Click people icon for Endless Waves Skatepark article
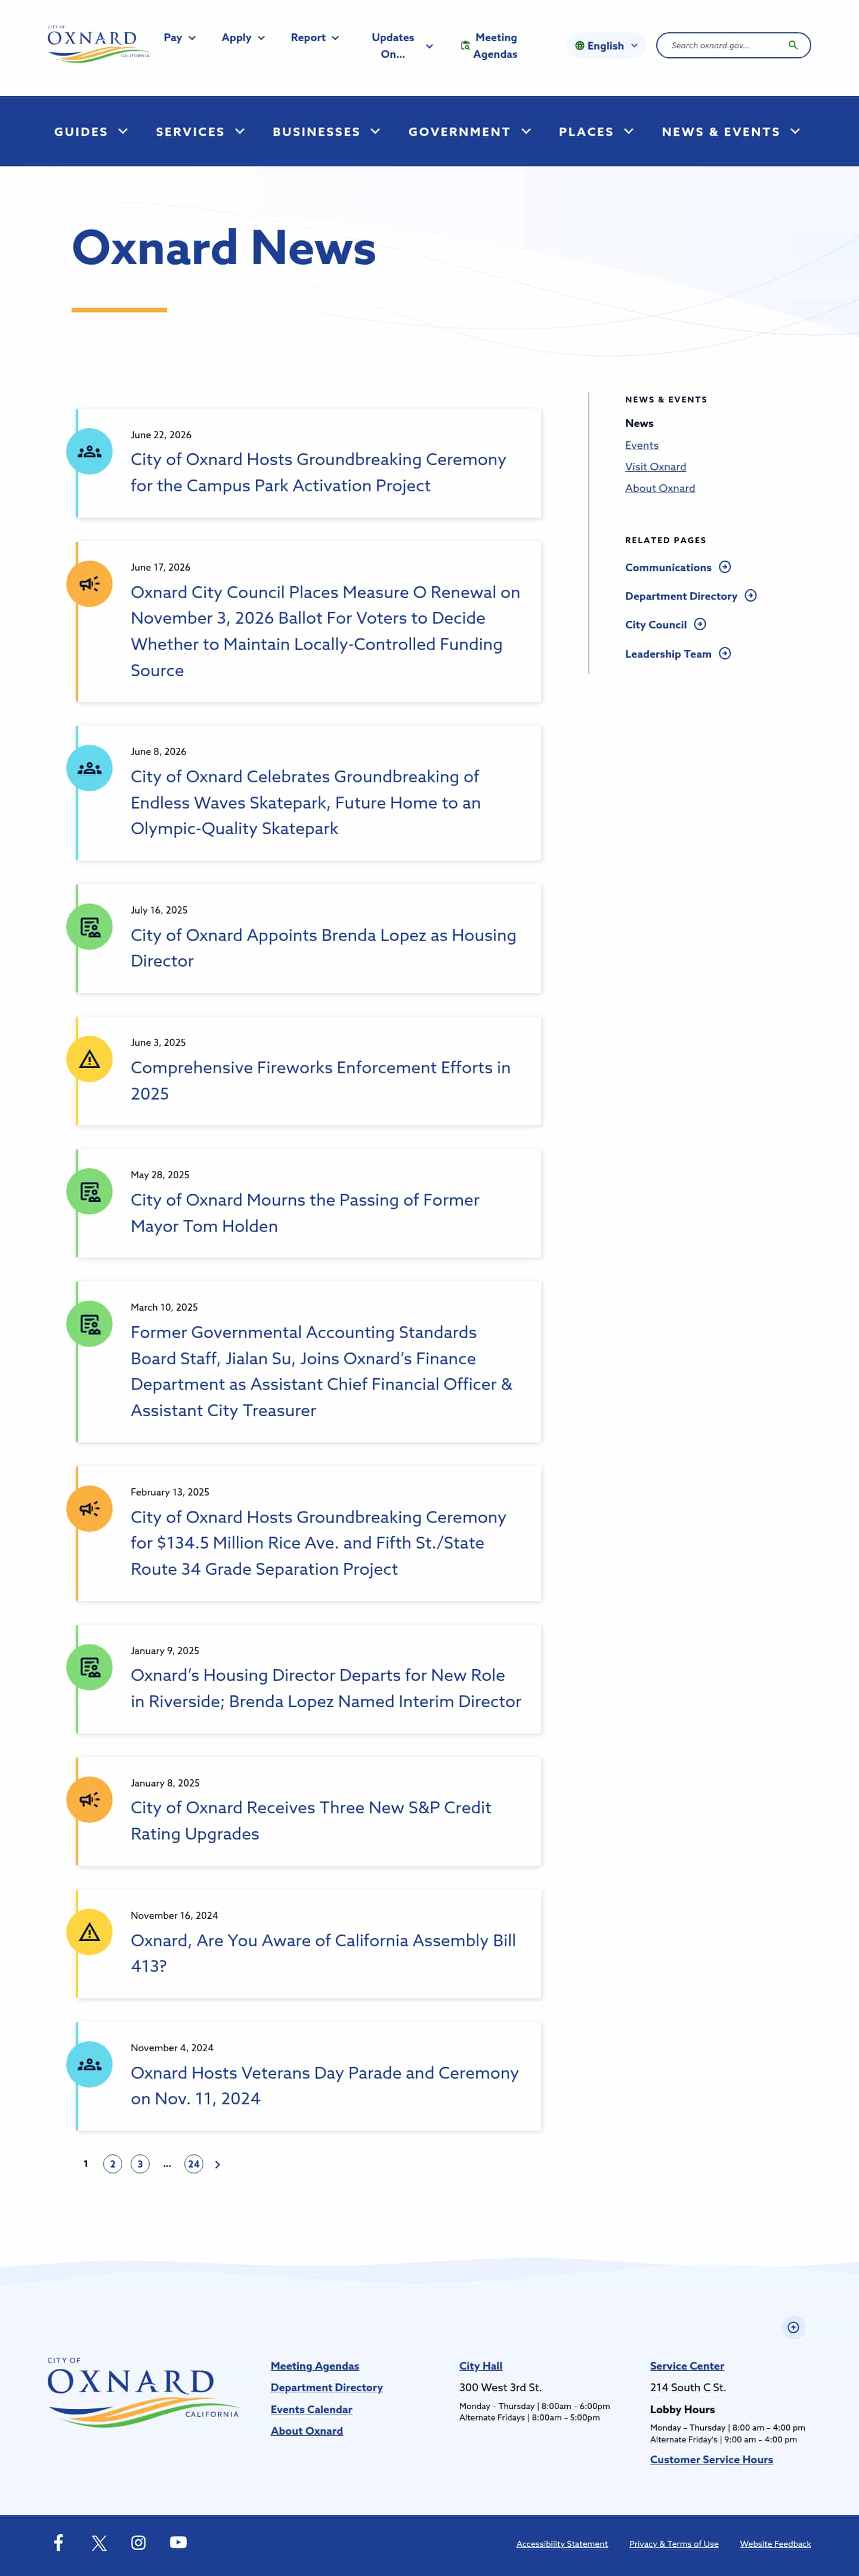This screenshot has height=2576, width=859. (x=89, y=768)
